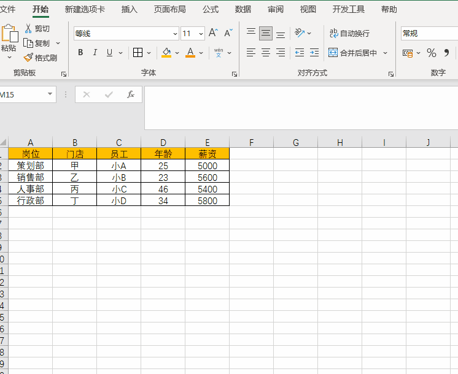Open the 对齐方式 alignment dialog launcher
Image resolution: width=458 pixels, height=374 pixels.
(x=391, y=74)
